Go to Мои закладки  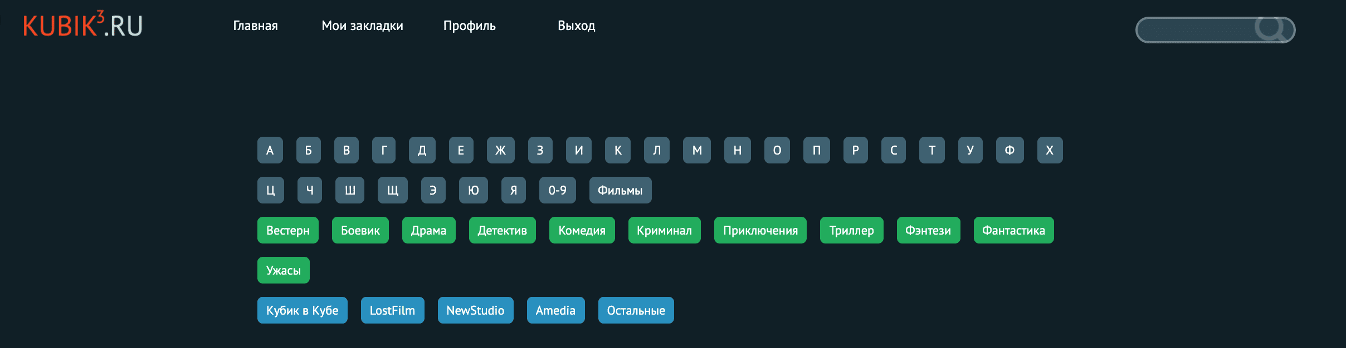pyautogui.click(x=362, y=26)
